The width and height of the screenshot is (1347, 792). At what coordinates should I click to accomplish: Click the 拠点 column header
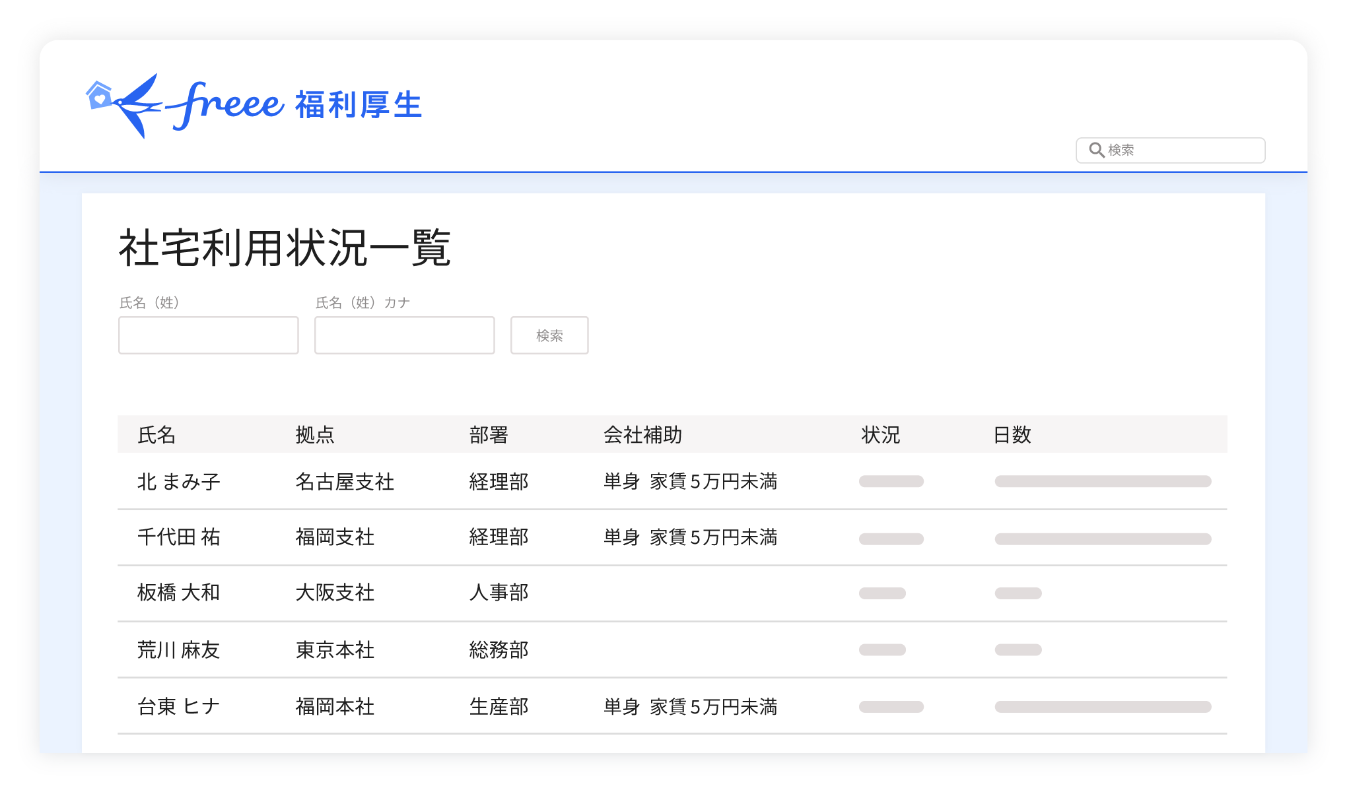pyautogui.click(x=315, y=435)
